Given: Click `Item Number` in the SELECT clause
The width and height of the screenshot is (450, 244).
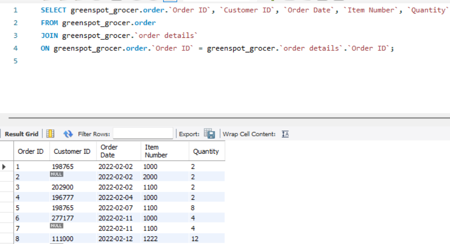Looking at the screenshot, I should click(371, 10).
